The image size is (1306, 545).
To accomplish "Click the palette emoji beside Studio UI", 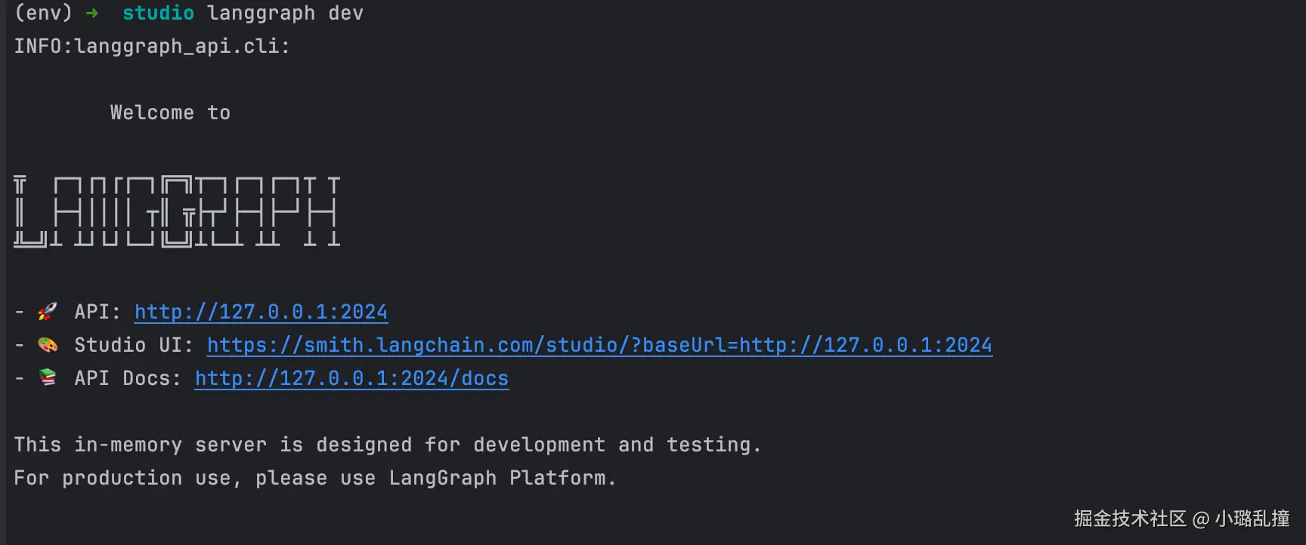I will (48, 345).
